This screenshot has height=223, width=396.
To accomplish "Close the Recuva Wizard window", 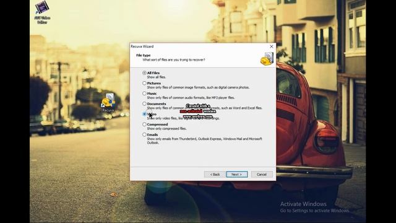I will point(272,46).
